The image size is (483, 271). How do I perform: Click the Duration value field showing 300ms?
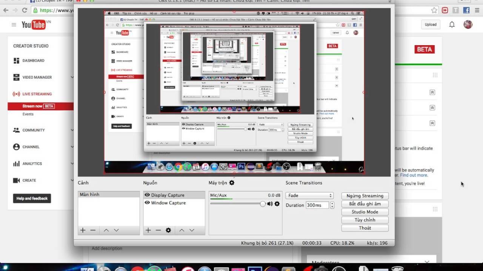317,205
